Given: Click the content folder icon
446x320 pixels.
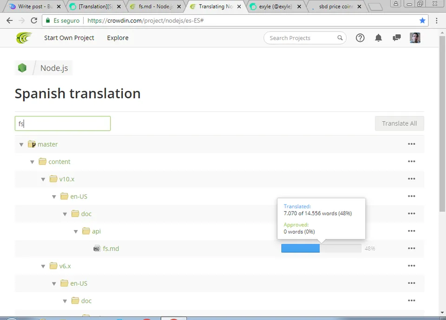Looking at the screenshot, I should [42, 161].
